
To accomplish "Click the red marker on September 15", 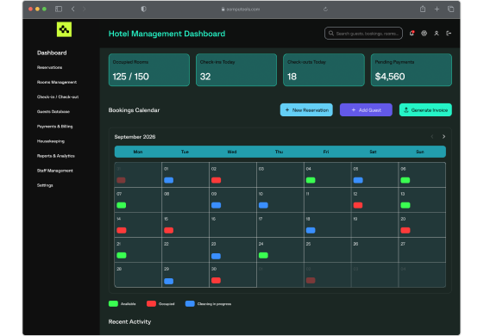I will (x=168, y=230).
